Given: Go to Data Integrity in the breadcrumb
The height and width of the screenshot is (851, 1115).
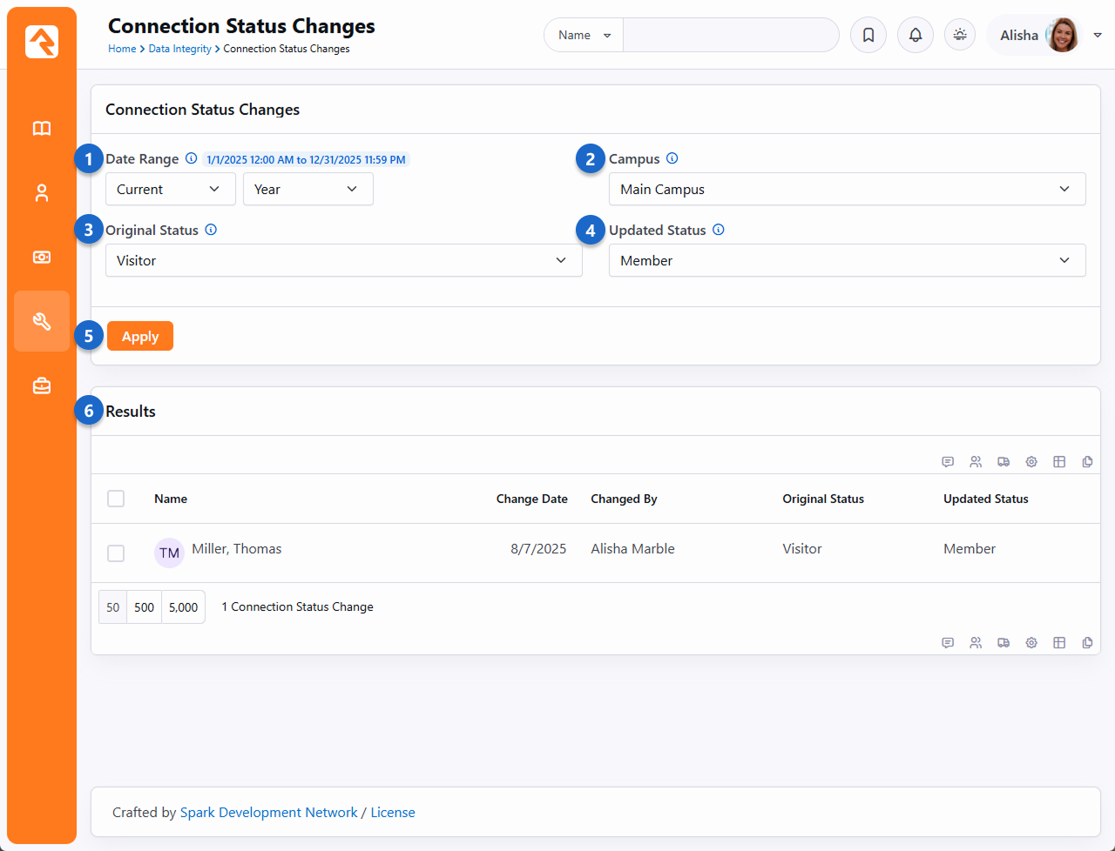Looking at the screenshot, I should pyautogui.click(x=179, y=49).
